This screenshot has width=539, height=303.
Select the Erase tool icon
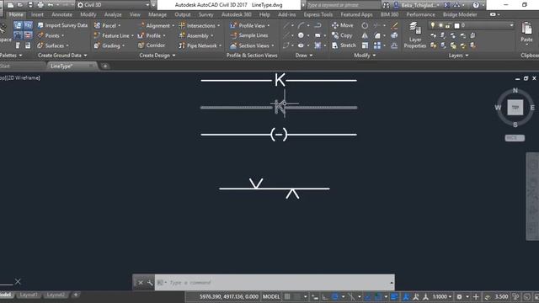click(394, 25)
